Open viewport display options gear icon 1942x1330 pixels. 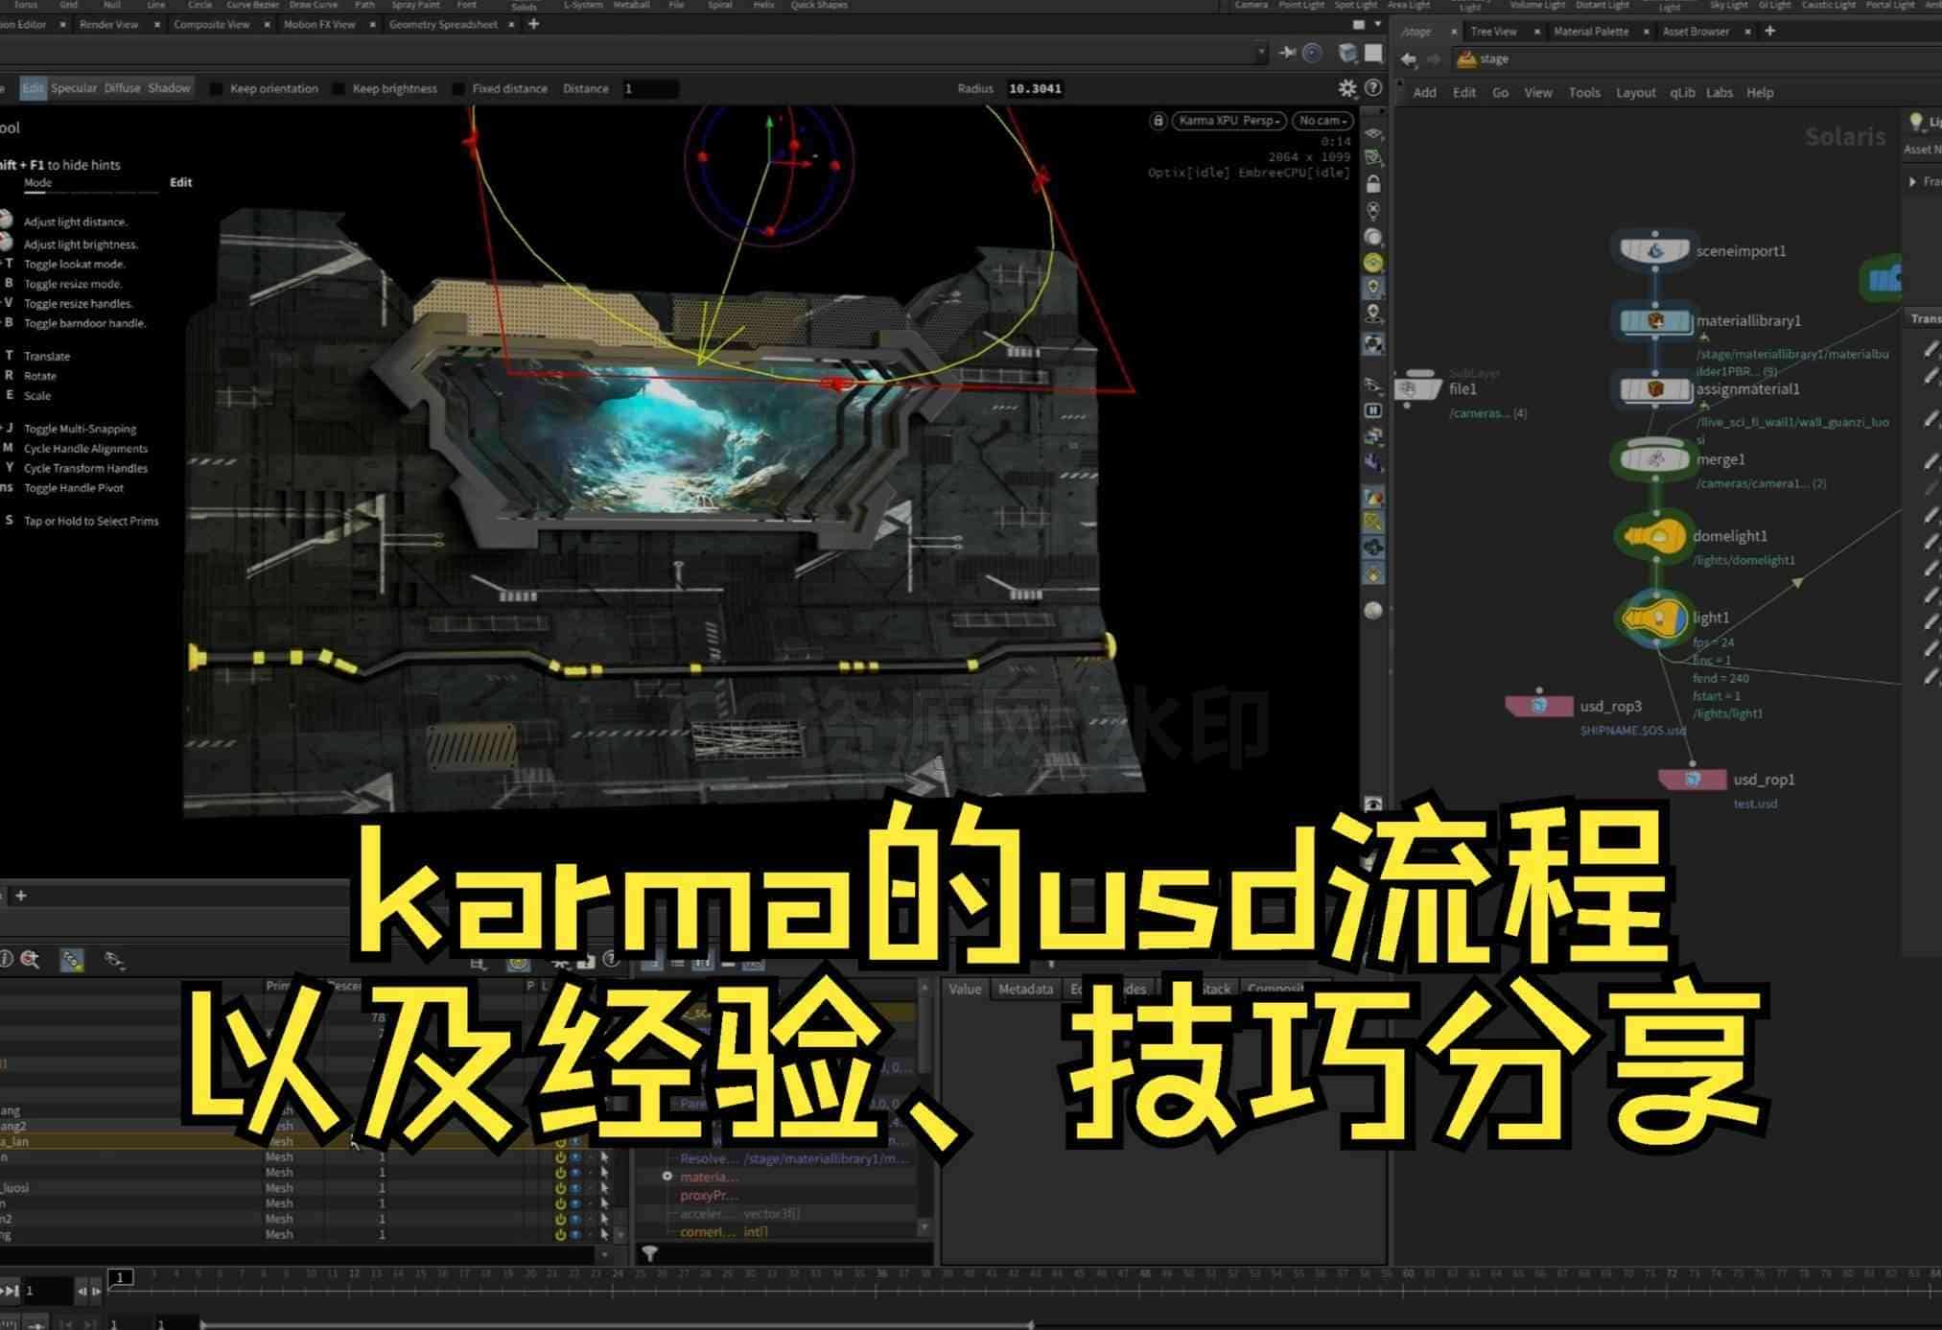click(1347, 88)
